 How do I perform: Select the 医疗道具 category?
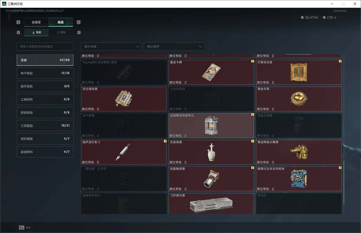pos(45,86)
